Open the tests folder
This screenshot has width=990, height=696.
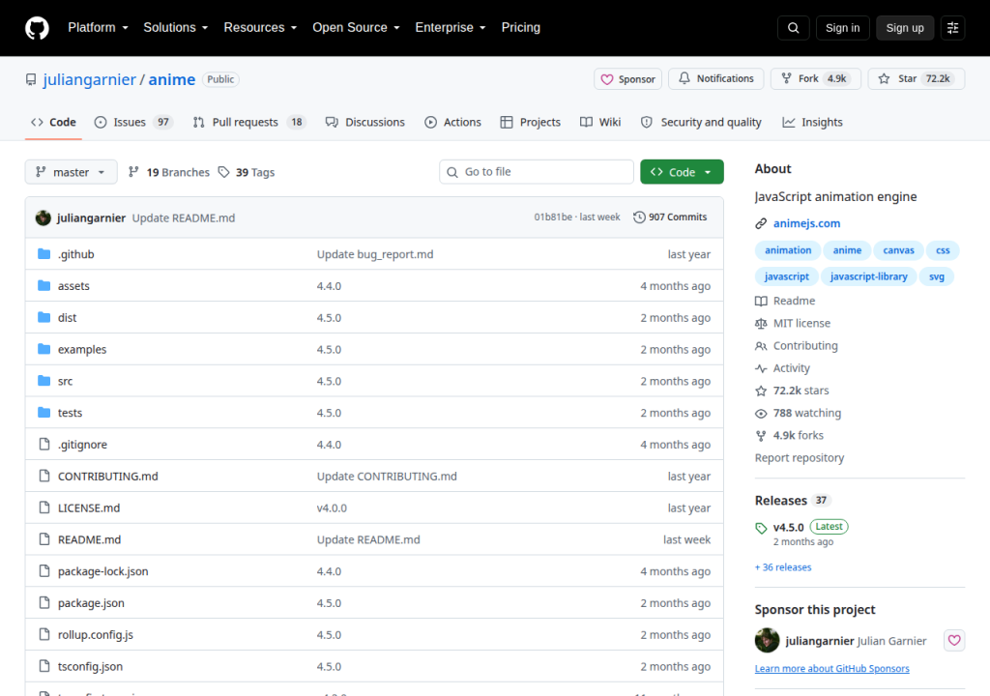70,413
